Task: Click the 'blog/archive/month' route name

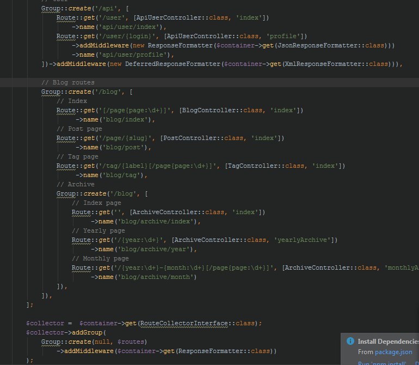Action: point(156,277)
